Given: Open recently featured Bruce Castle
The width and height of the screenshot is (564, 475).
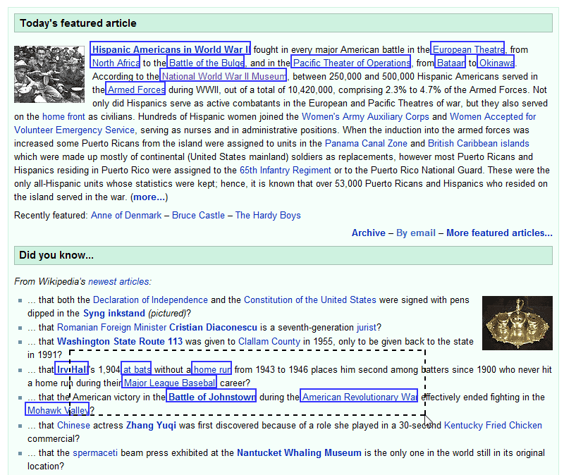Looking at the screenshot, I should coord(198,215).
